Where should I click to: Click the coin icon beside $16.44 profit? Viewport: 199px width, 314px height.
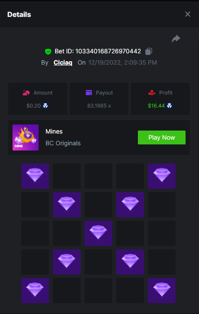pos(170,105)
